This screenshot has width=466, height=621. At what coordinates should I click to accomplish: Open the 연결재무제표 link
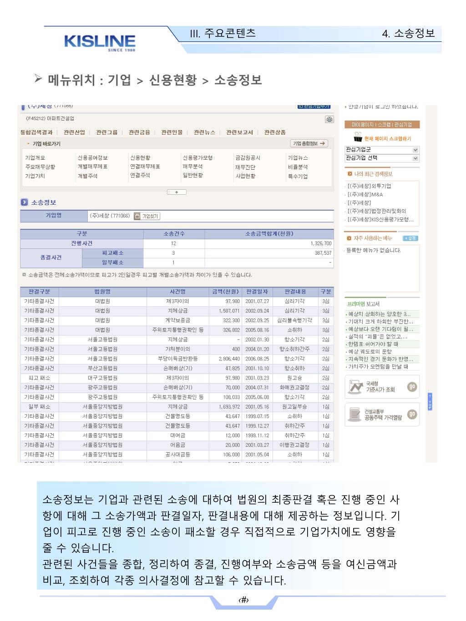145,167
